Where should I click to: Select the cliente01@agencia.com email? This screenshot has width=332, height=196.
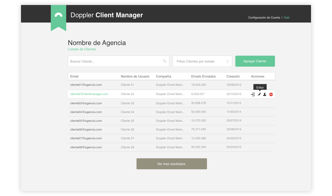pos(86,85)
